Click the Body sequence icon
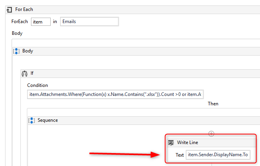This screenshot has width=260, height=166. [16, 51]
